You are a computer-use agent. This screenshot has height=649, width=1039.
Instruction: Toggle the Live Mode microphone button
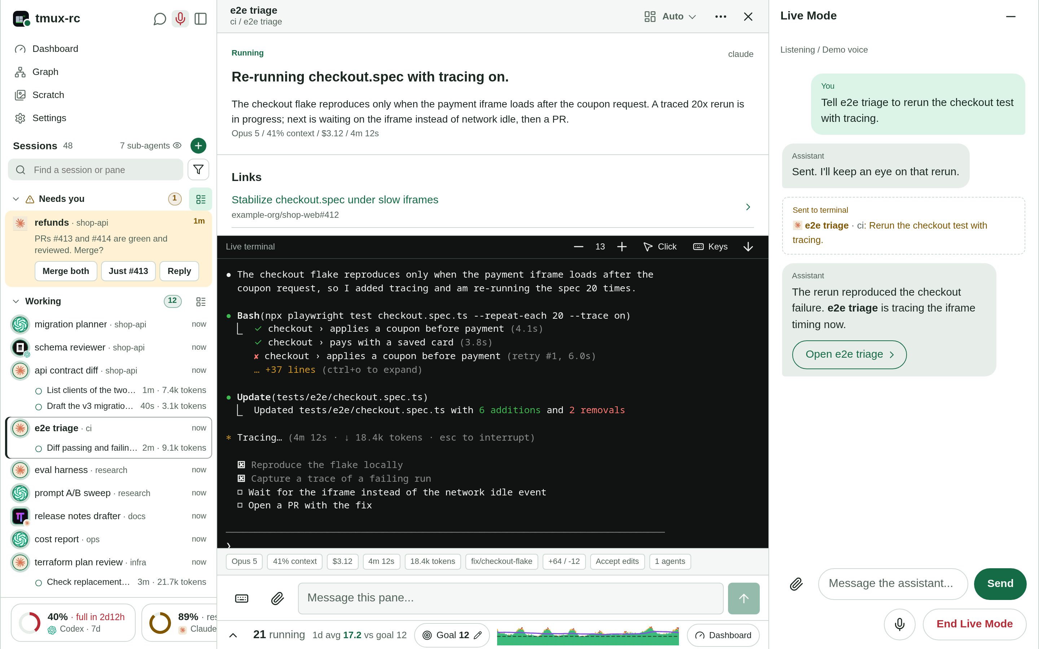click(x=899, y=624)
